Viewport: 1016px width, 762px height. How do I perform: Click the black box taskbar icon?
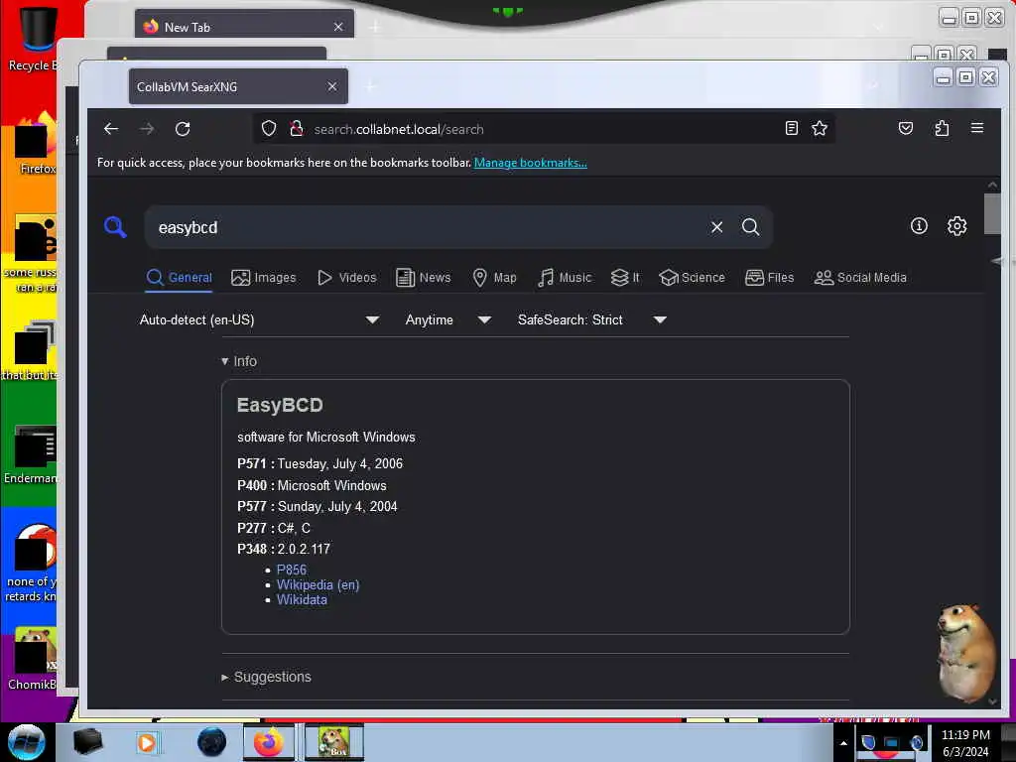tap(87, 742)
